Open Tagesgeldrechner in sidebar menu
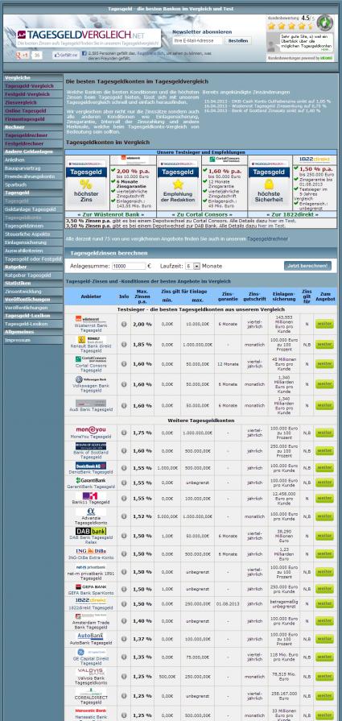 [x=27, y=135]
